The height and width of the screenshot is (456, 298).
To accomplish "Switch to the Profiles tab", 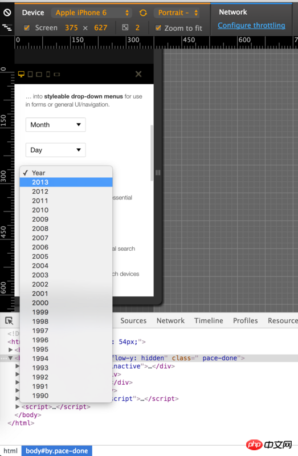I will coord(246,321).
